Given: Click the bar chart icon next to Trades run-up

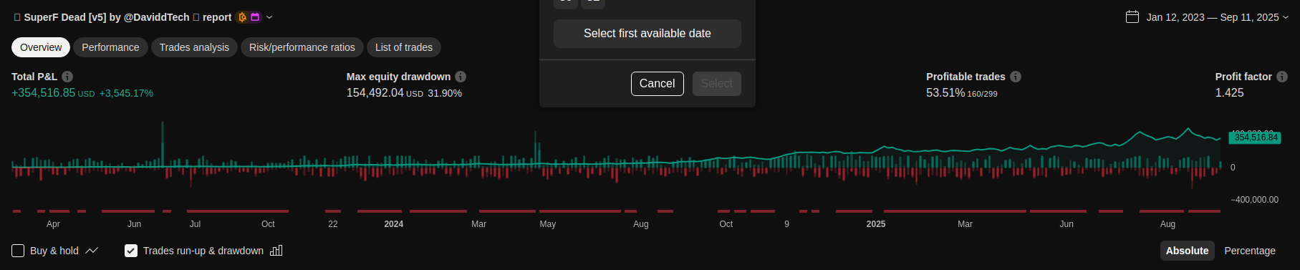Looking at the screenshot, I should pyautogui.click(x=276, y=251).
